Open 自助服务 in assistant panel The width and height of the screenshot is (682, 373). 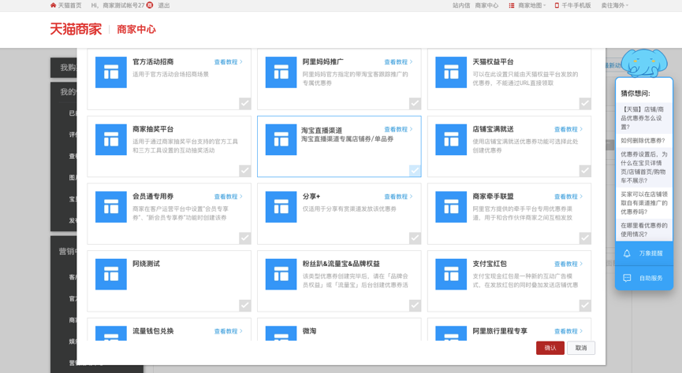644,278
